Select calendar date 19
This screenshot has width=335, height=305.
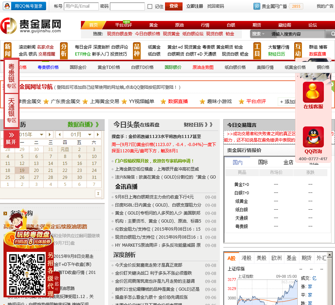coord(22,170)
